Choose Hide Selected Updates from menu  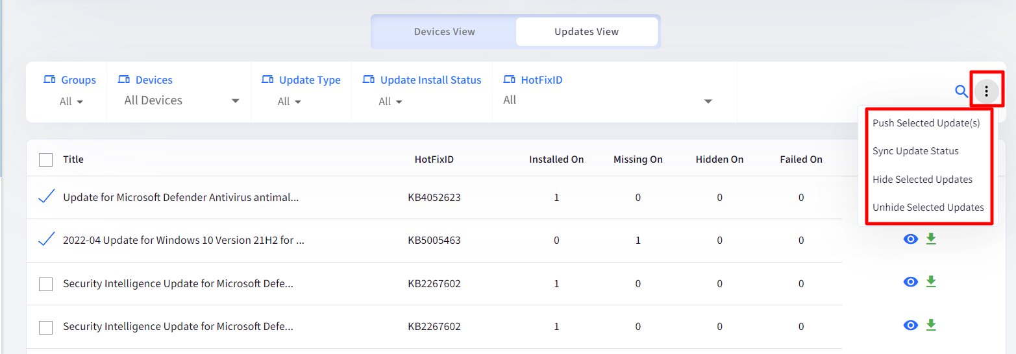[923, 180]
